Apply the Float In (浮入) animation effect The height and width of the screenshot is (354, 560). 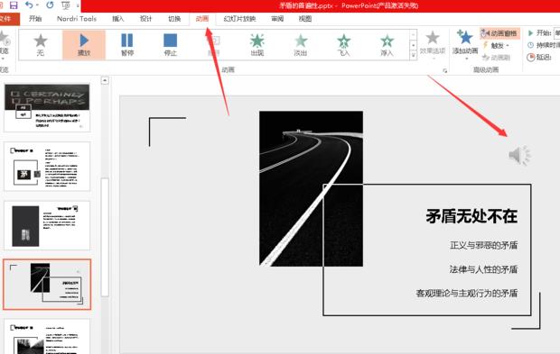[387, 45]
